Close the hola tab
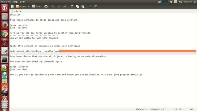Screen dimensions: 197x111 (x=20, y=11)
